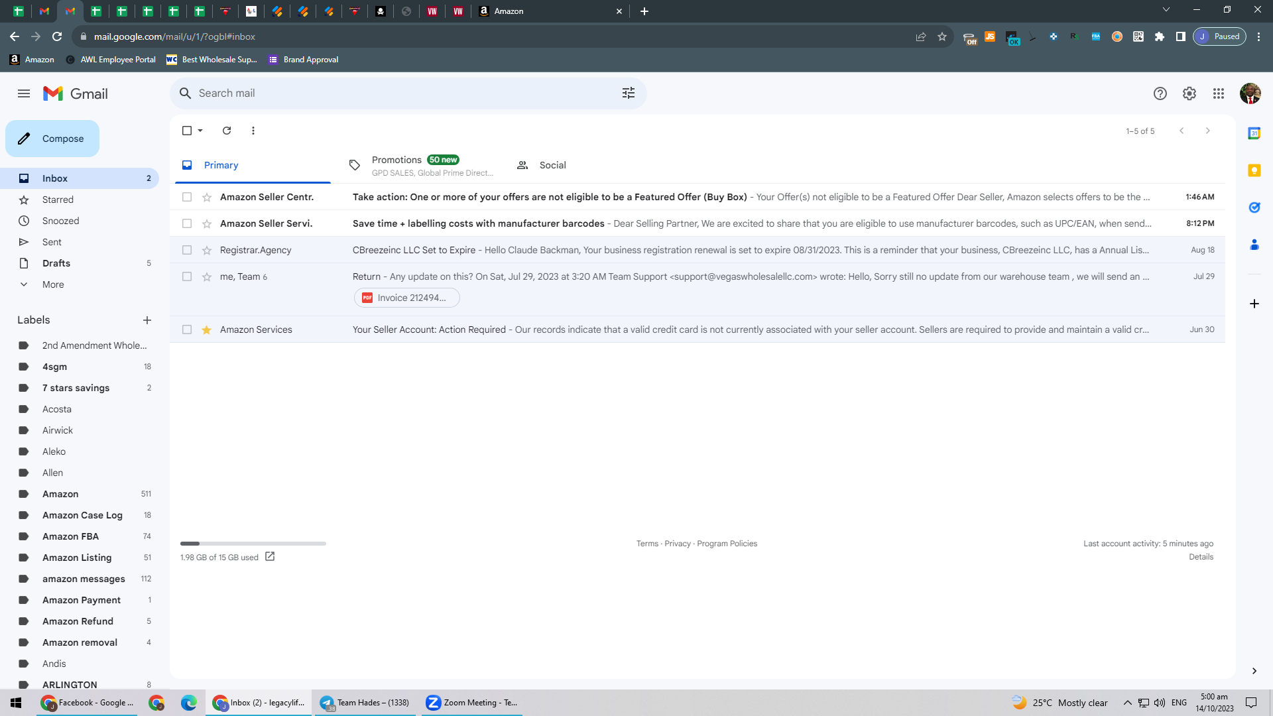Open Gmail support help icon

click(x=1160, y=93)
